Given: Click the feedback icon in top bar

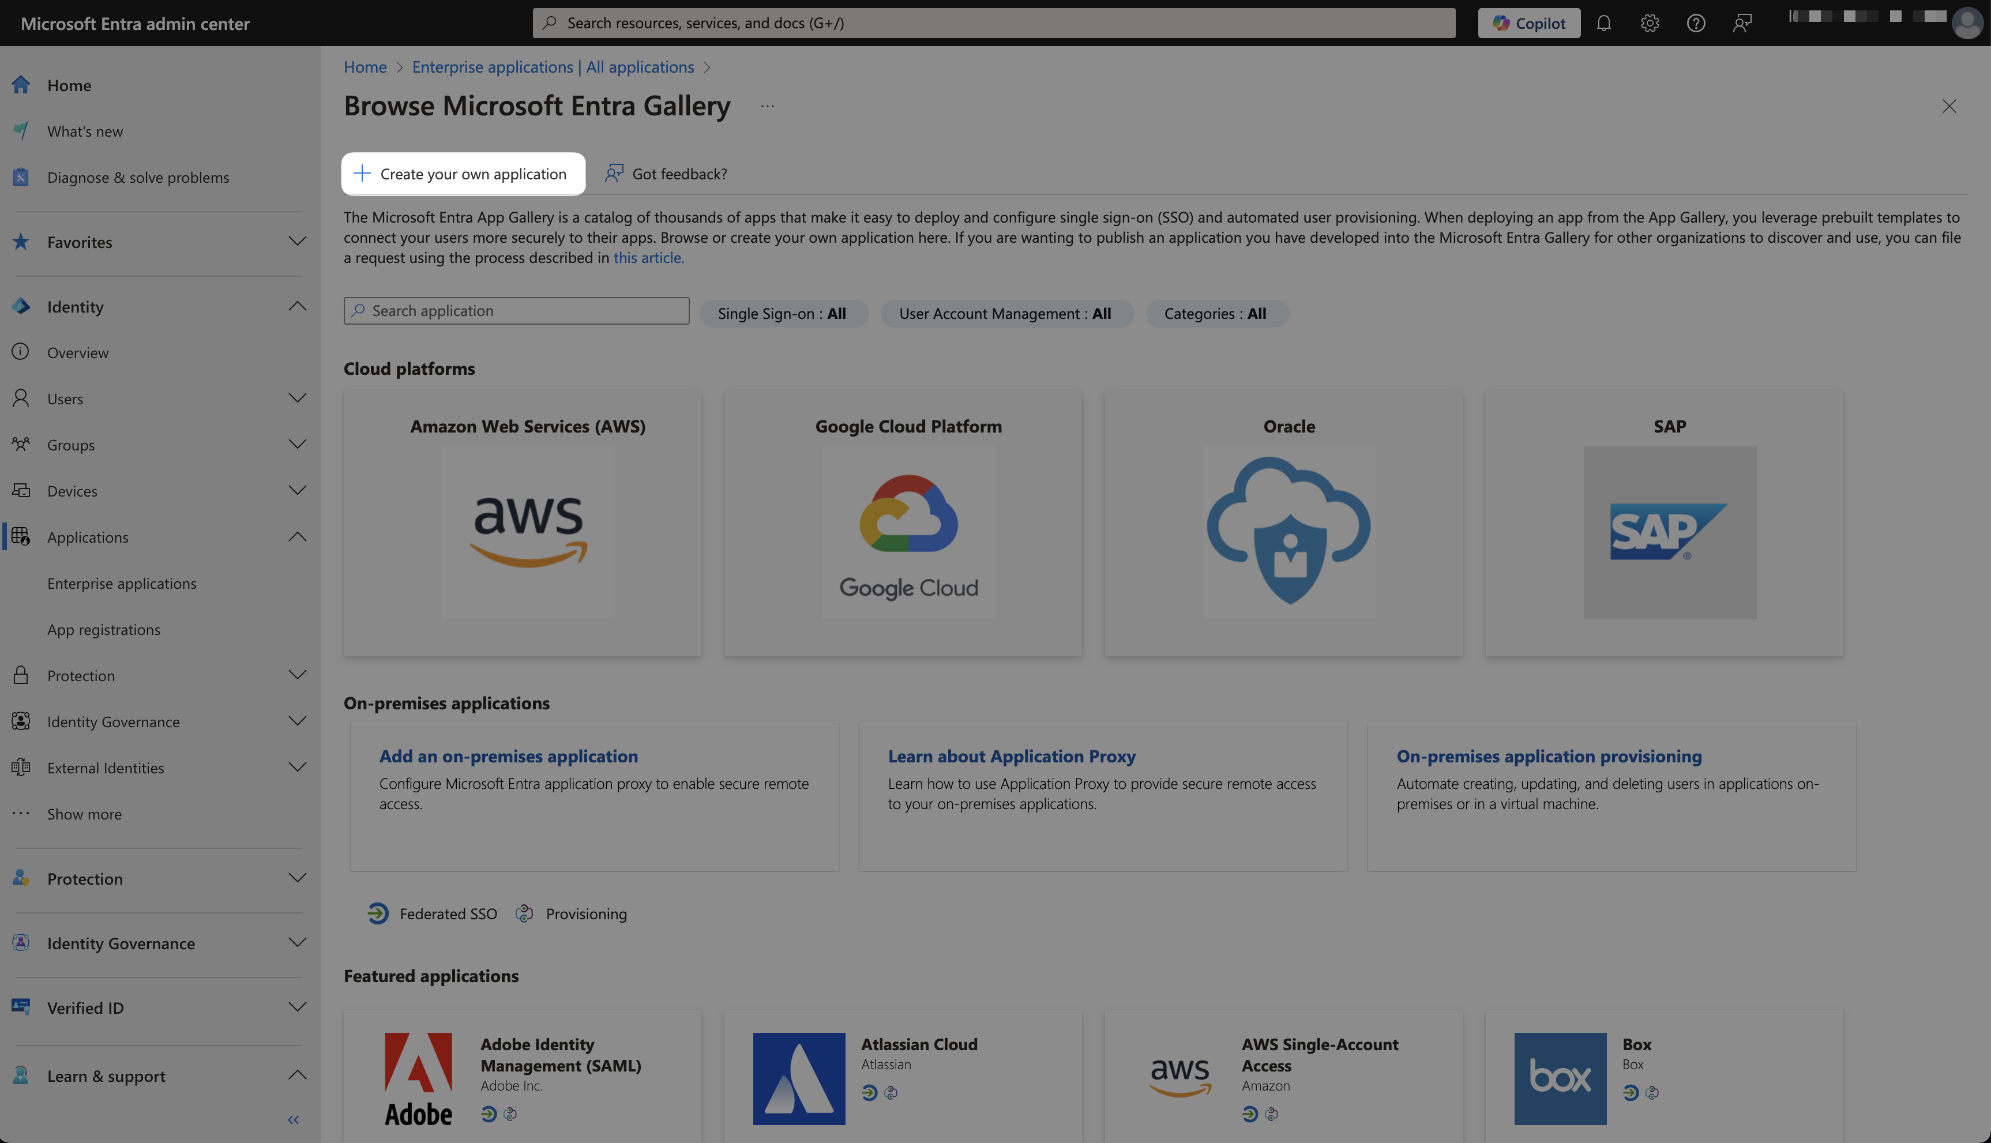Looking at the screenshot, I should coord(1741,24).
